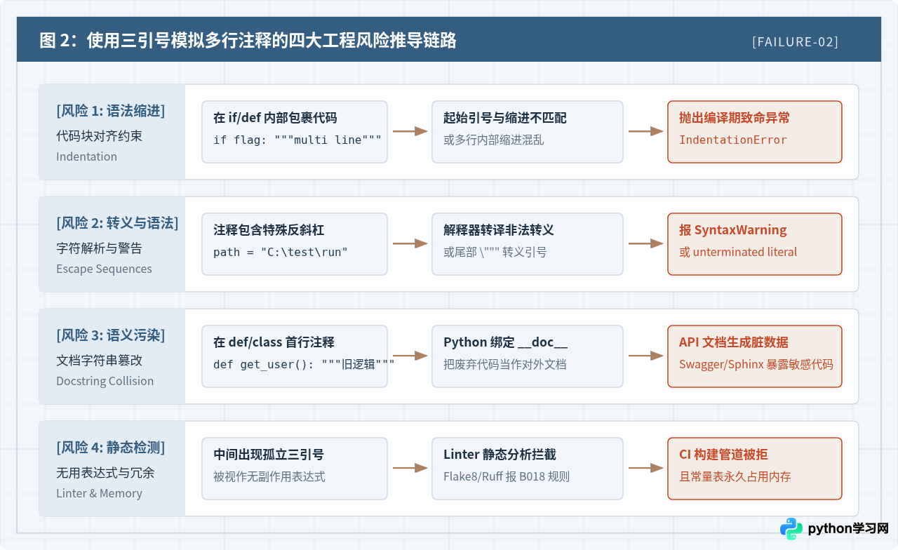Viewport: 898px width, 550px height.
Task: Click the "Flake8/Ruff 报 B018 规则" text
Action: (x=507, y=476)
